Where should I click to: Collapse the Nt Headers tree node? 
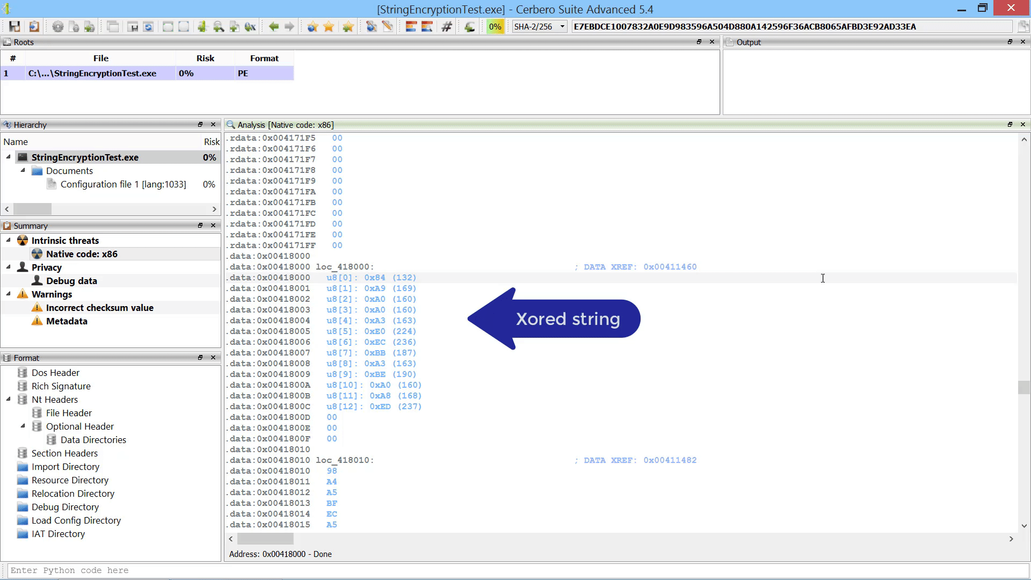coord(8,399)
